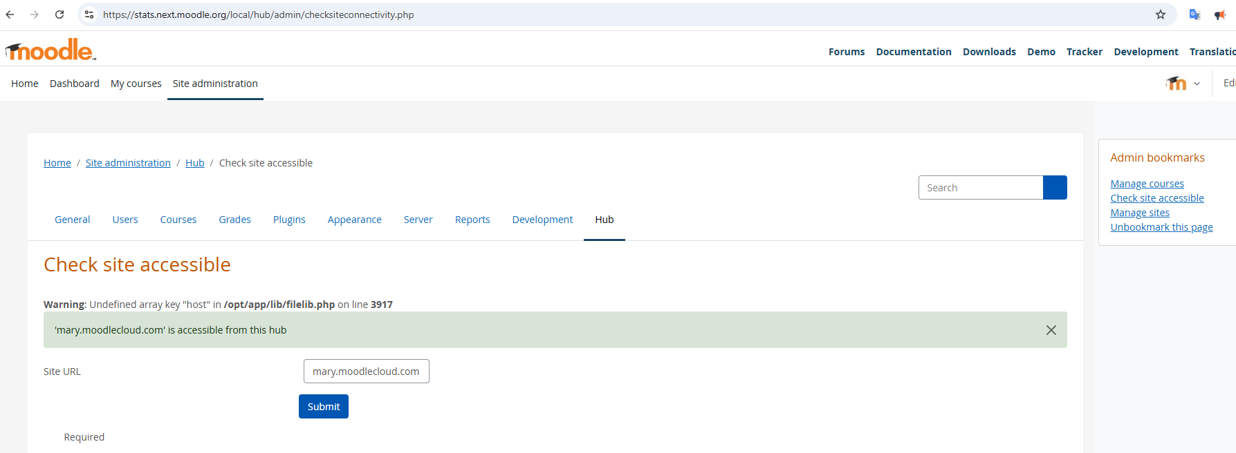Screen dimensions: 1236x453
Task: Click Unbookmark this page link
Action: point(1162,227)
